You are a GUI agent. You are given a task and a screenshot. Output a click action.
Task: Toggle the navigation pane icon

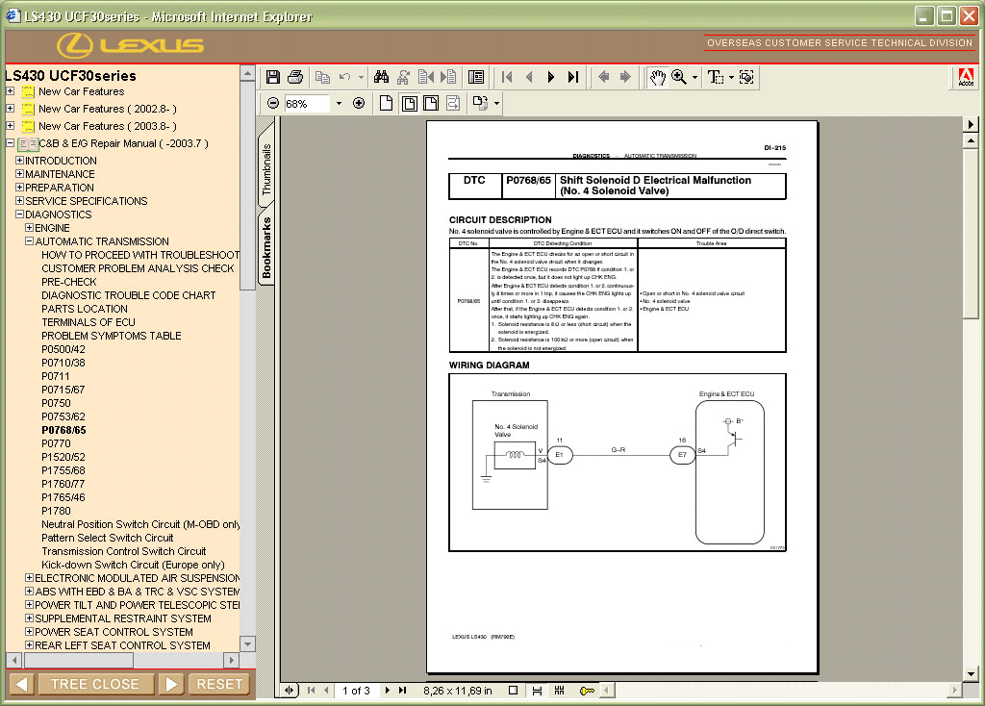coord(476,77)
